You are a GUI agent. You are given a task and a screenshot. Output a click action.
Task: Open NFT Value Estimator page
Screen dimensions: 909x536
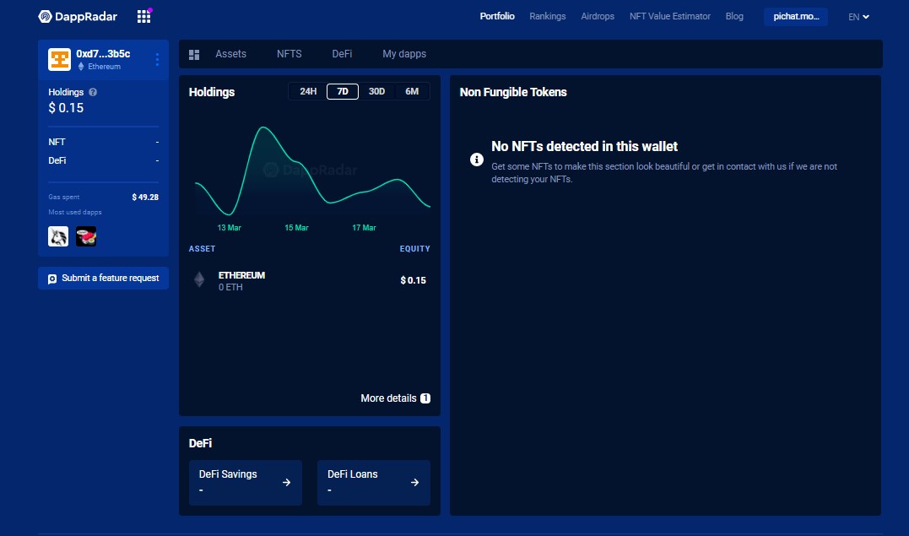coord(670,16)
